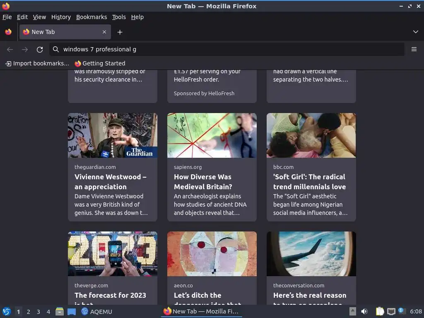Viewport: 424px width, 318px height.
Task: Click the search magnifier in address bar
Action: click(56, 49)
